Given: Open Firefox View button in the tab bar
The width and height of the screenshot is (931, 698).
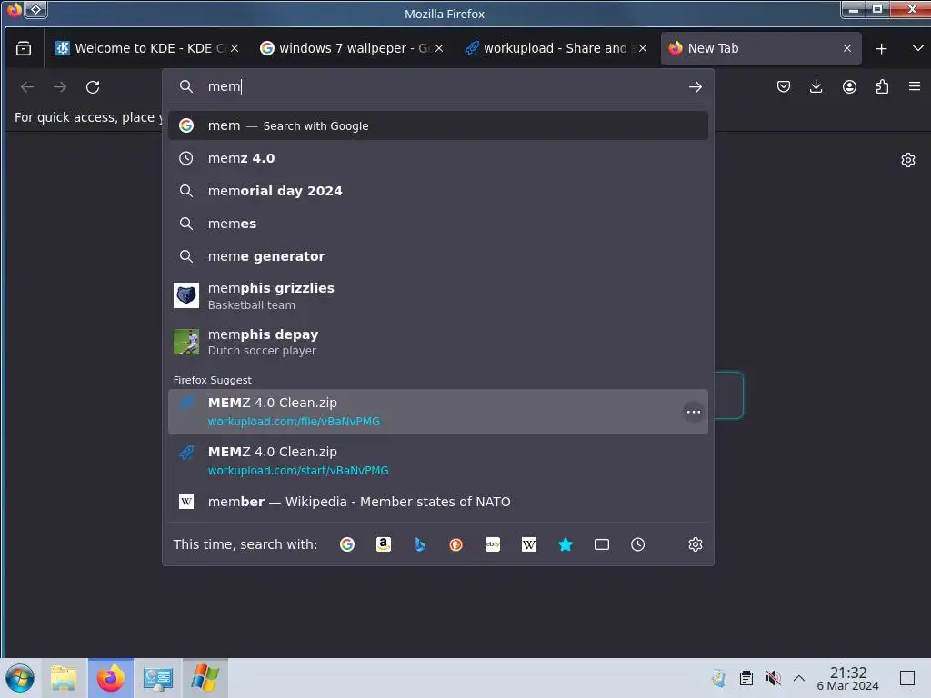Looking at the screenshot, I should pos(23,49).
